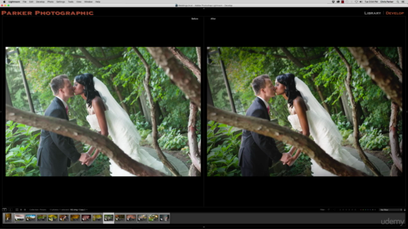The width and height of the screenshot is (408, 229).
Task: Open the Photo menu
Action: (x=50, y=1)
